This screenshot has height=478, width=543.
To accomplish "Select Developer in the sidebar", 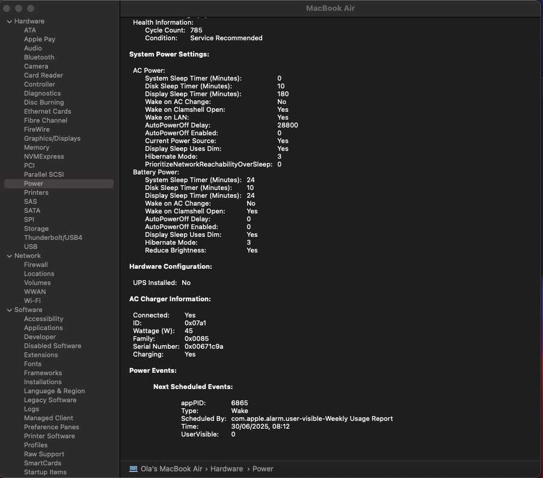I will point(40,337).
